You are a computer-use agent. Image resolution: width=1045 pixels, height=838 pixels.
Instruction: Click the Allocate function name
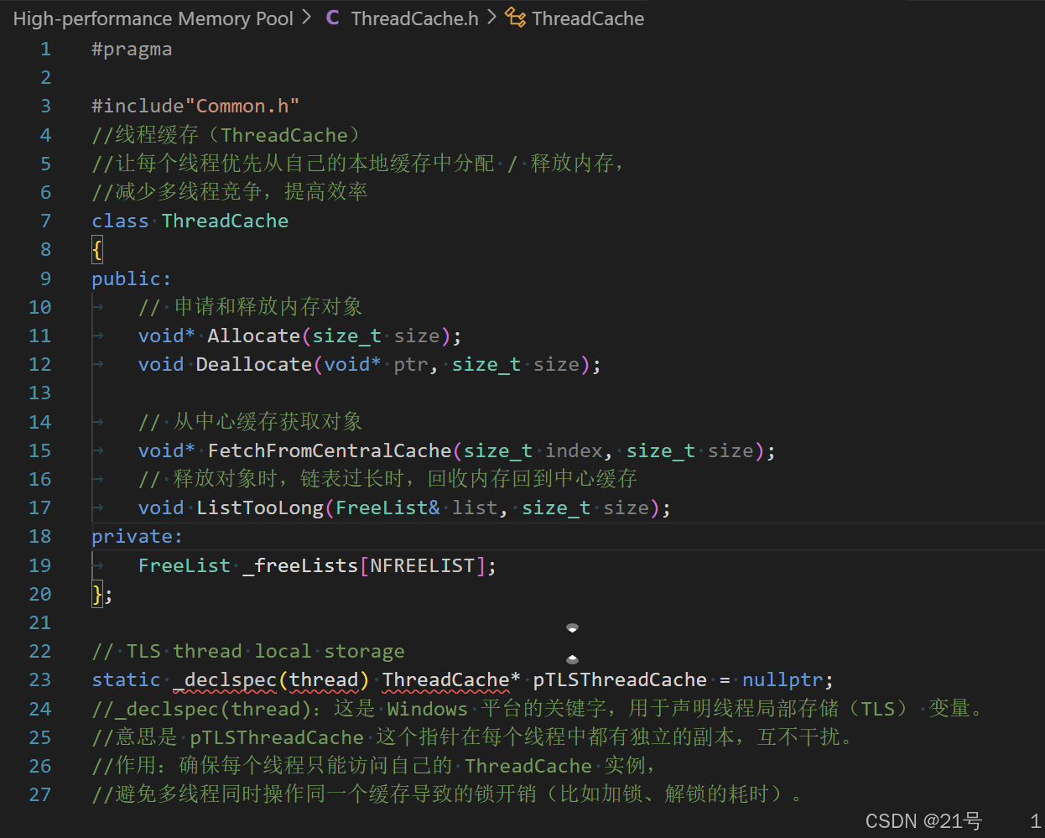[x=253, y=336]
